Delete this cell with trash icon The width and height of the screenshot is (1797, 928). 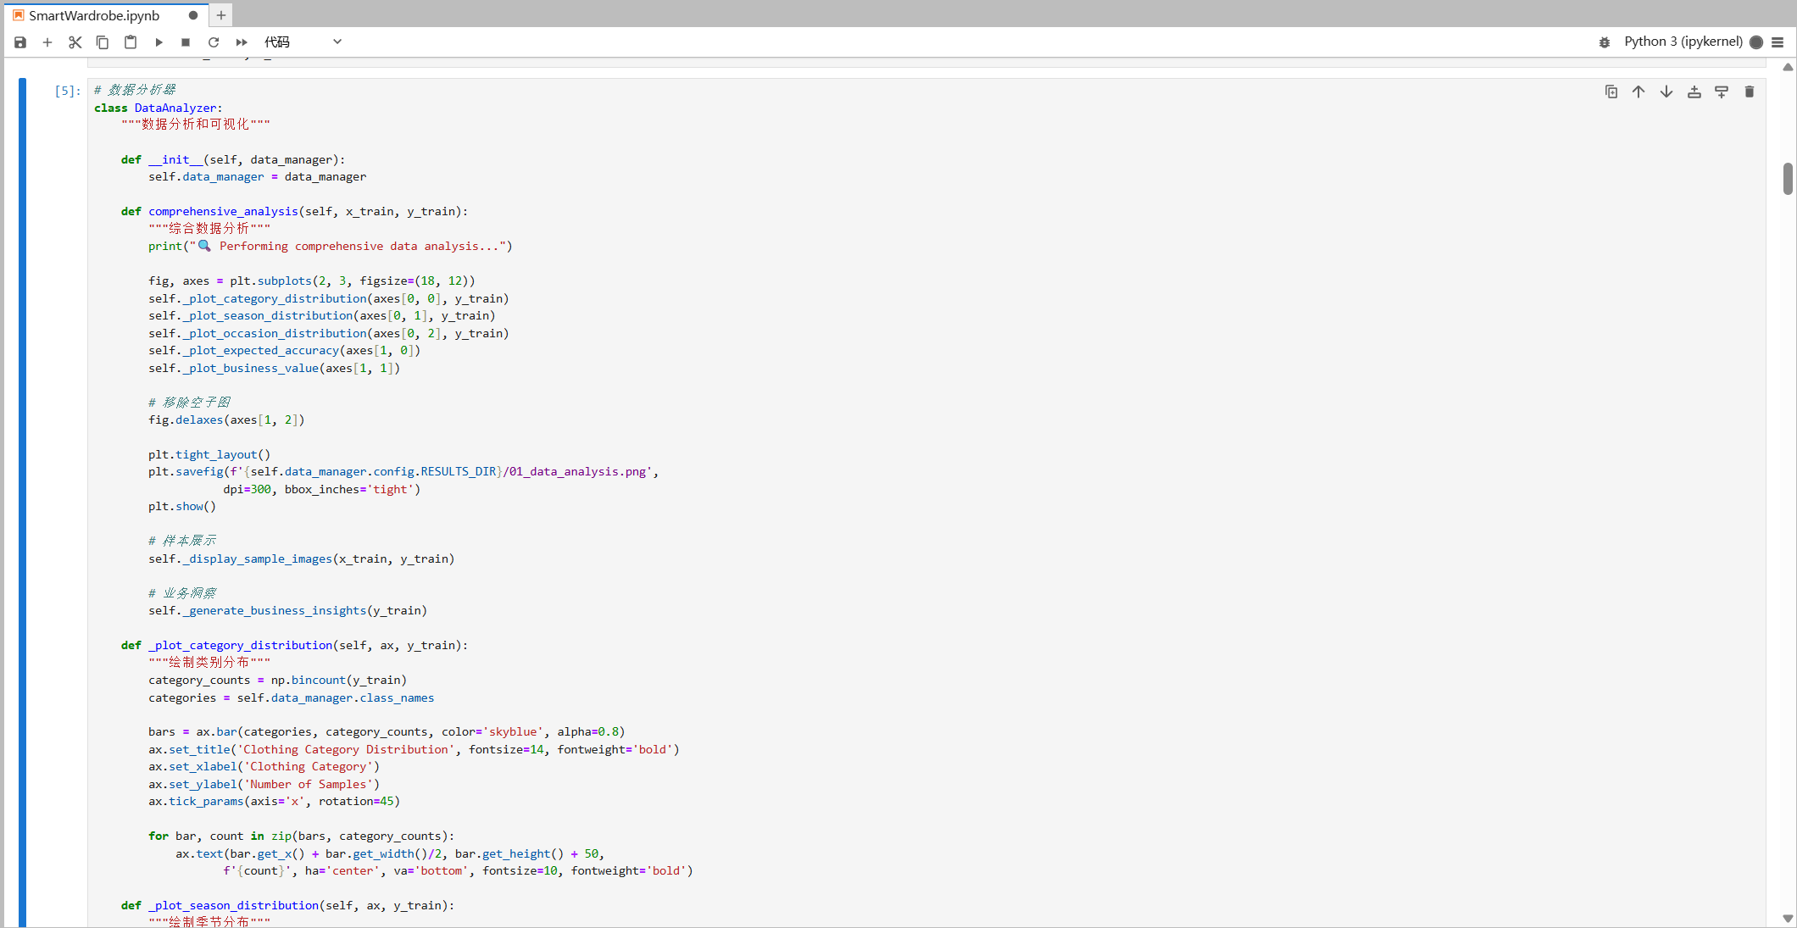1750,92
